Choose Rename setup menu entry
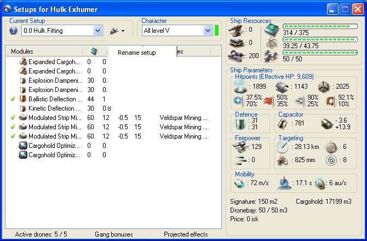The height and width of the screenshot is (241, 367). point(137,53)
